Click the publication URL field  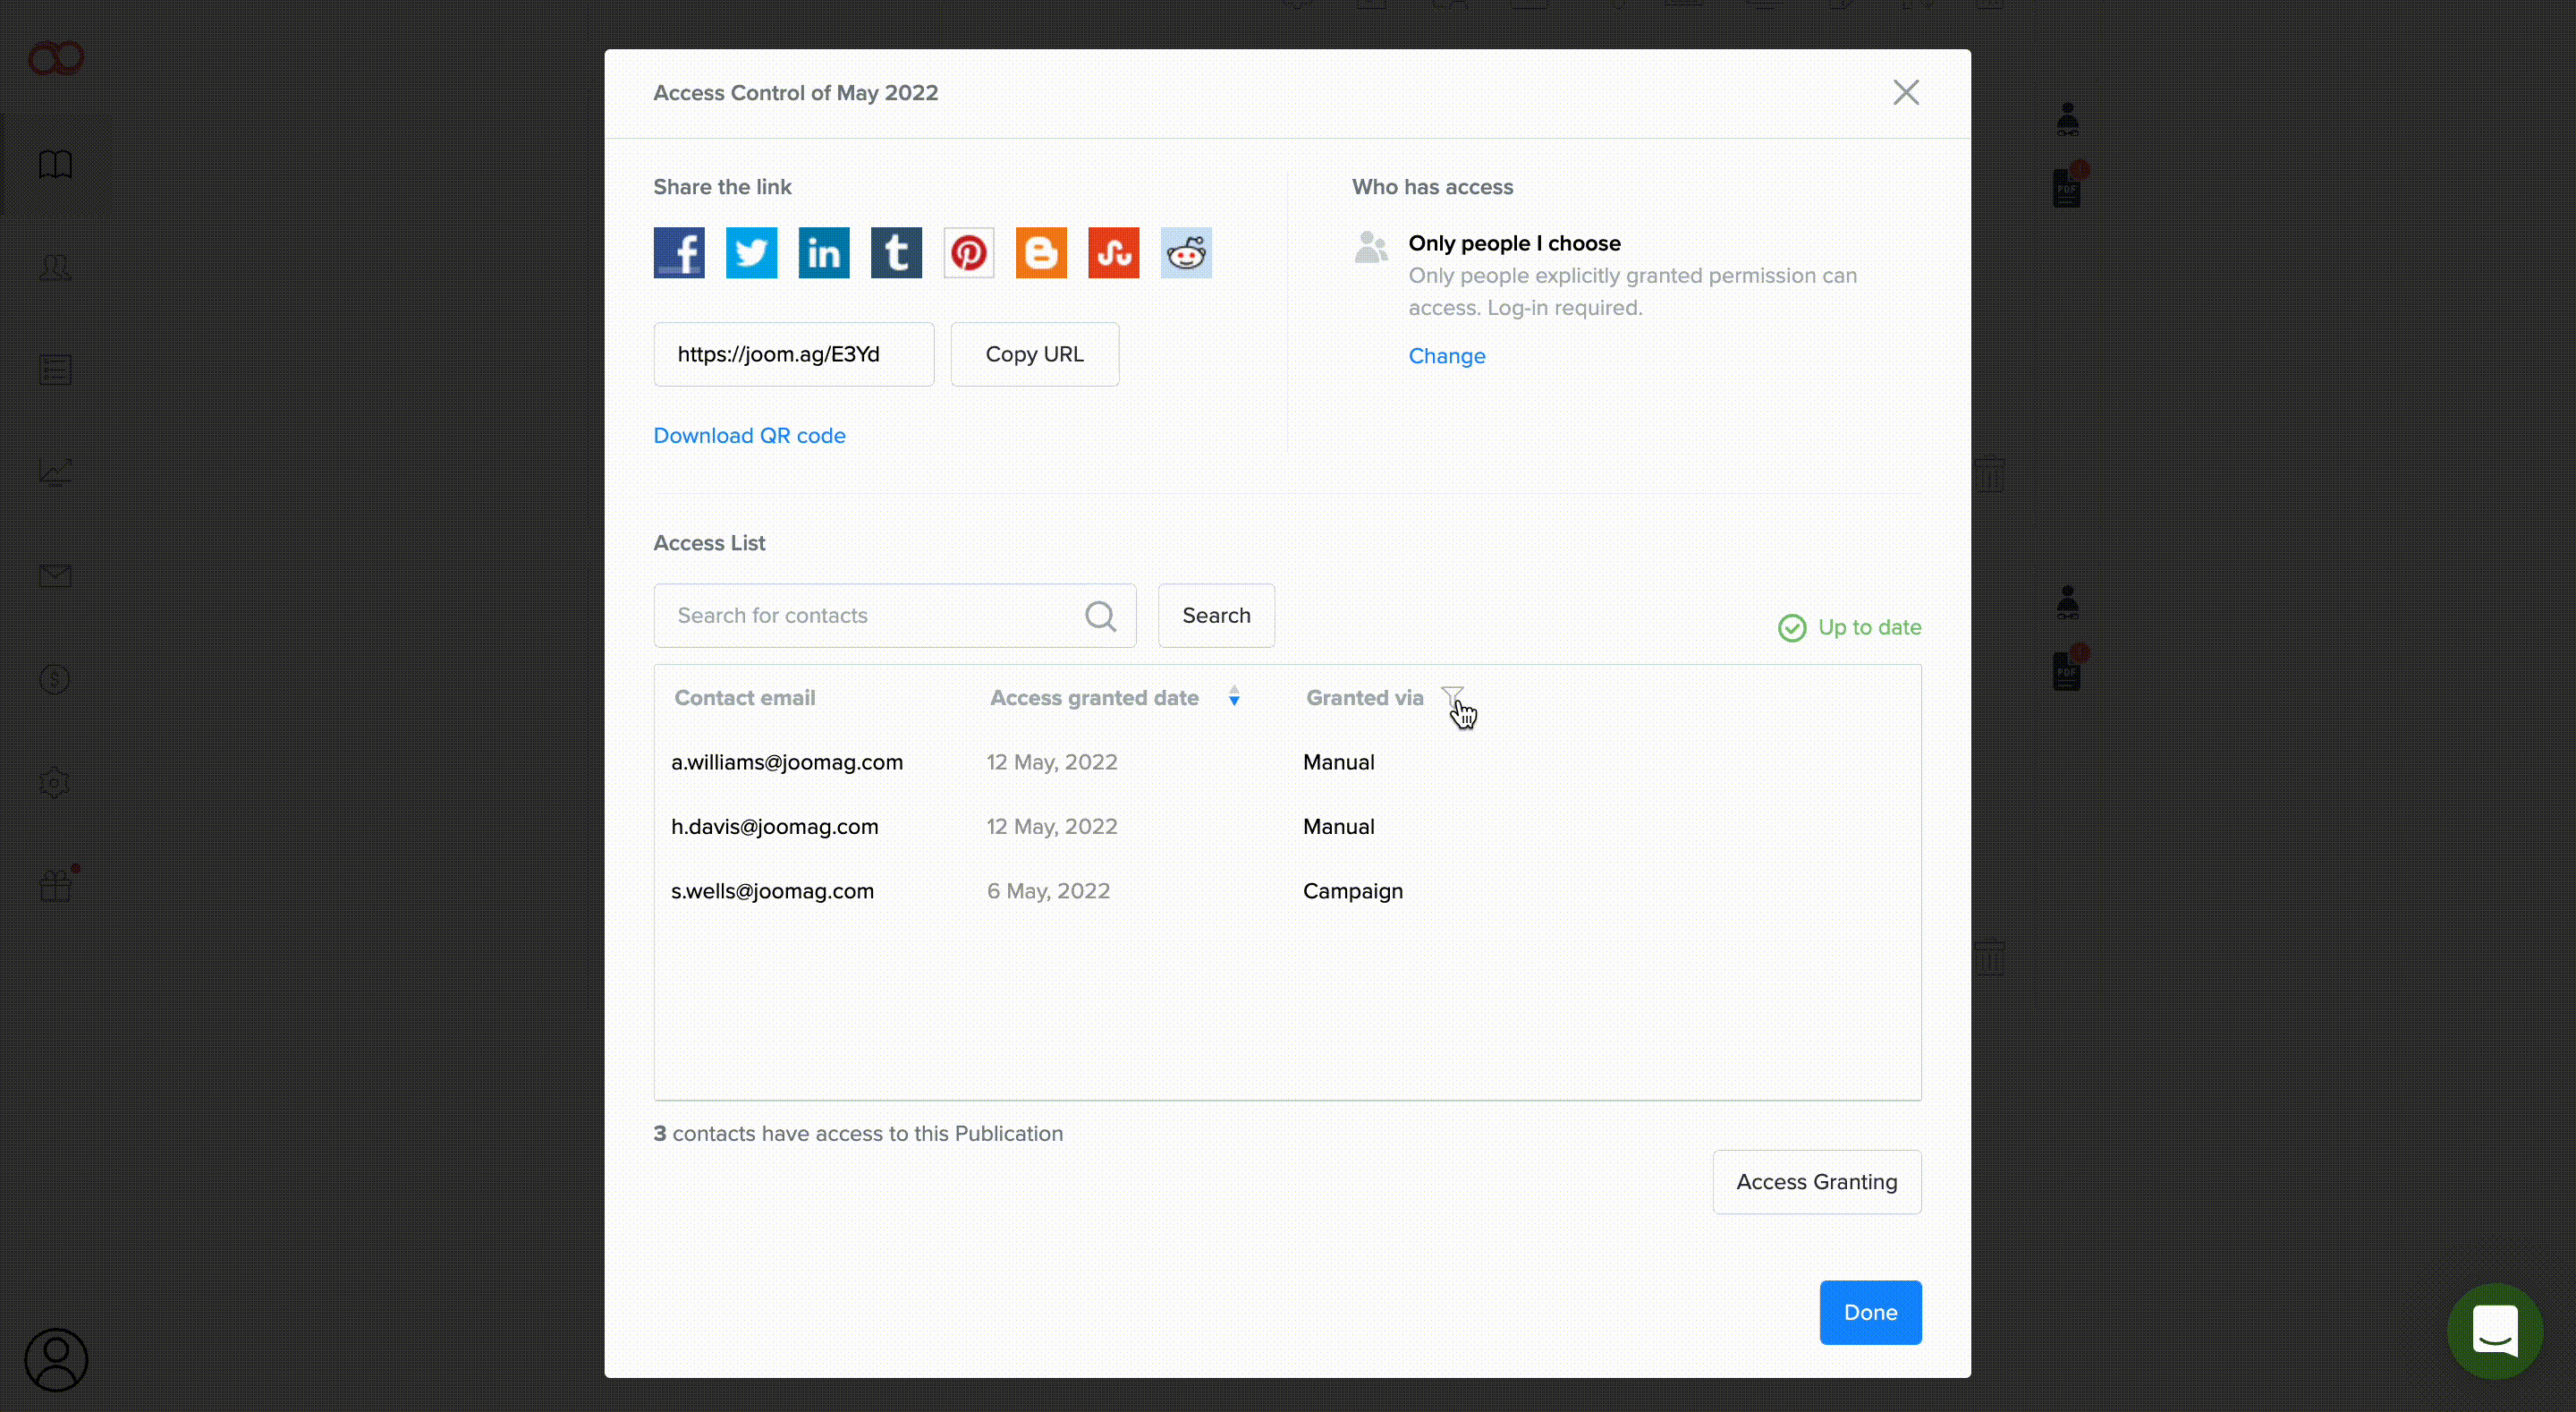pos(793,354)
